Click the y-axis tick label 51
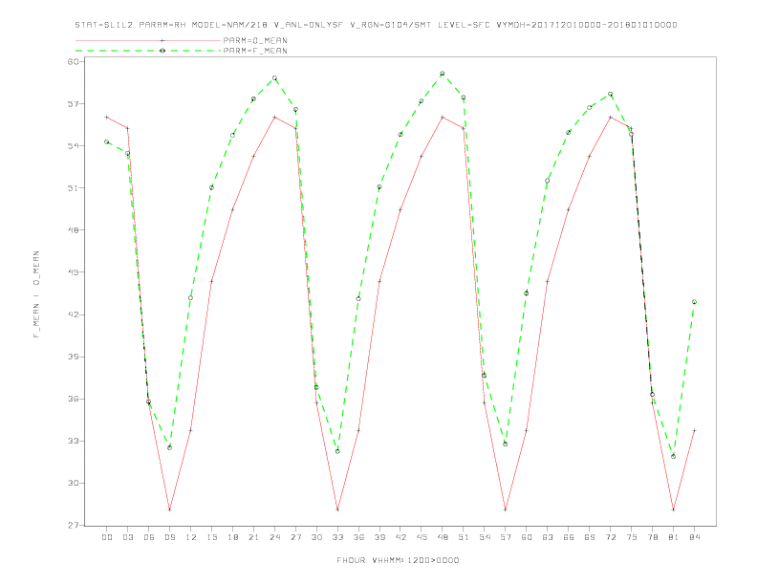This screenshot has width=757, height=585. (74, 187)
